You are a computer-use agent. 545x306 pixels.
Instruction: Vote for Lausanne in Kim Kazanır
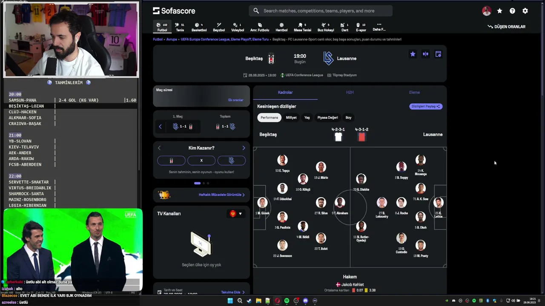point(232,161)
